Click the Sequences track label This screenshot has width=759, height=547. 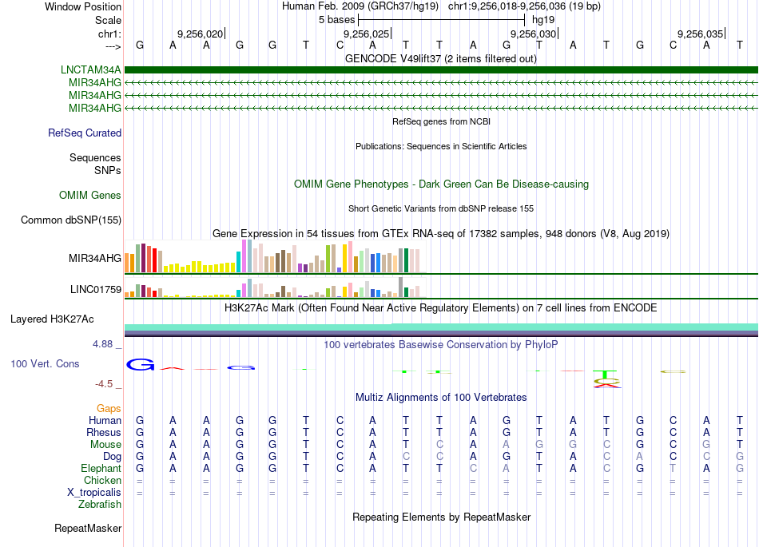[x=95, y=157]
